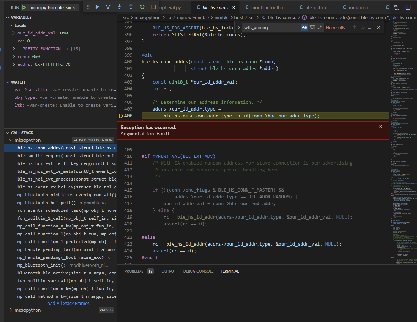Jump to previous search match arrow
The image size is (417, 322).
coord(354,27)
